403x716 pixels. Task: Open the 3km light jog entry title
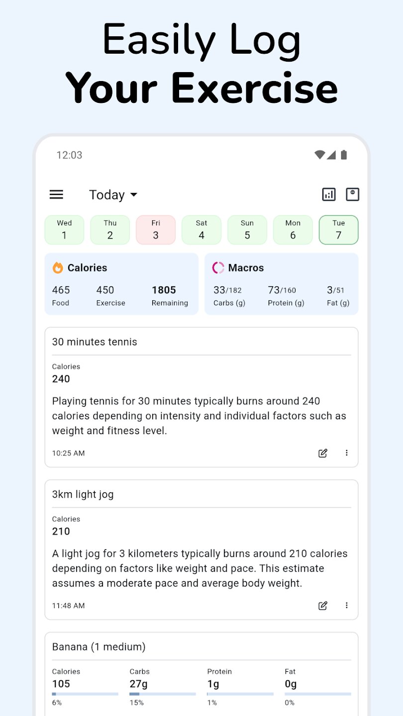[83, 494]
